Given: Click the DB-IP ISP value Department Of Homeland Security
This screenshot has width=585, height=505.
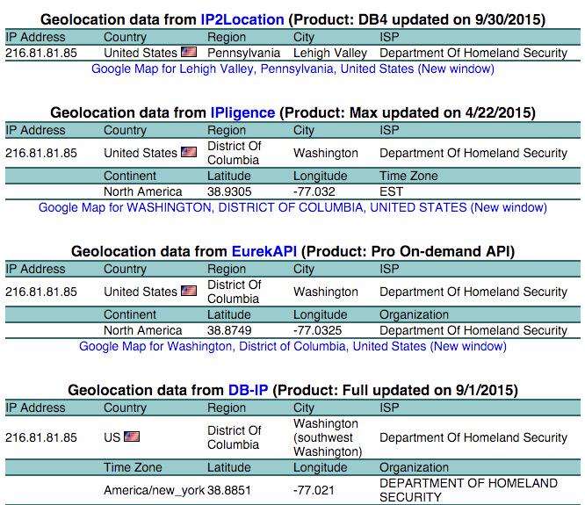Looking at the screenshot, I should click(473, 437).
